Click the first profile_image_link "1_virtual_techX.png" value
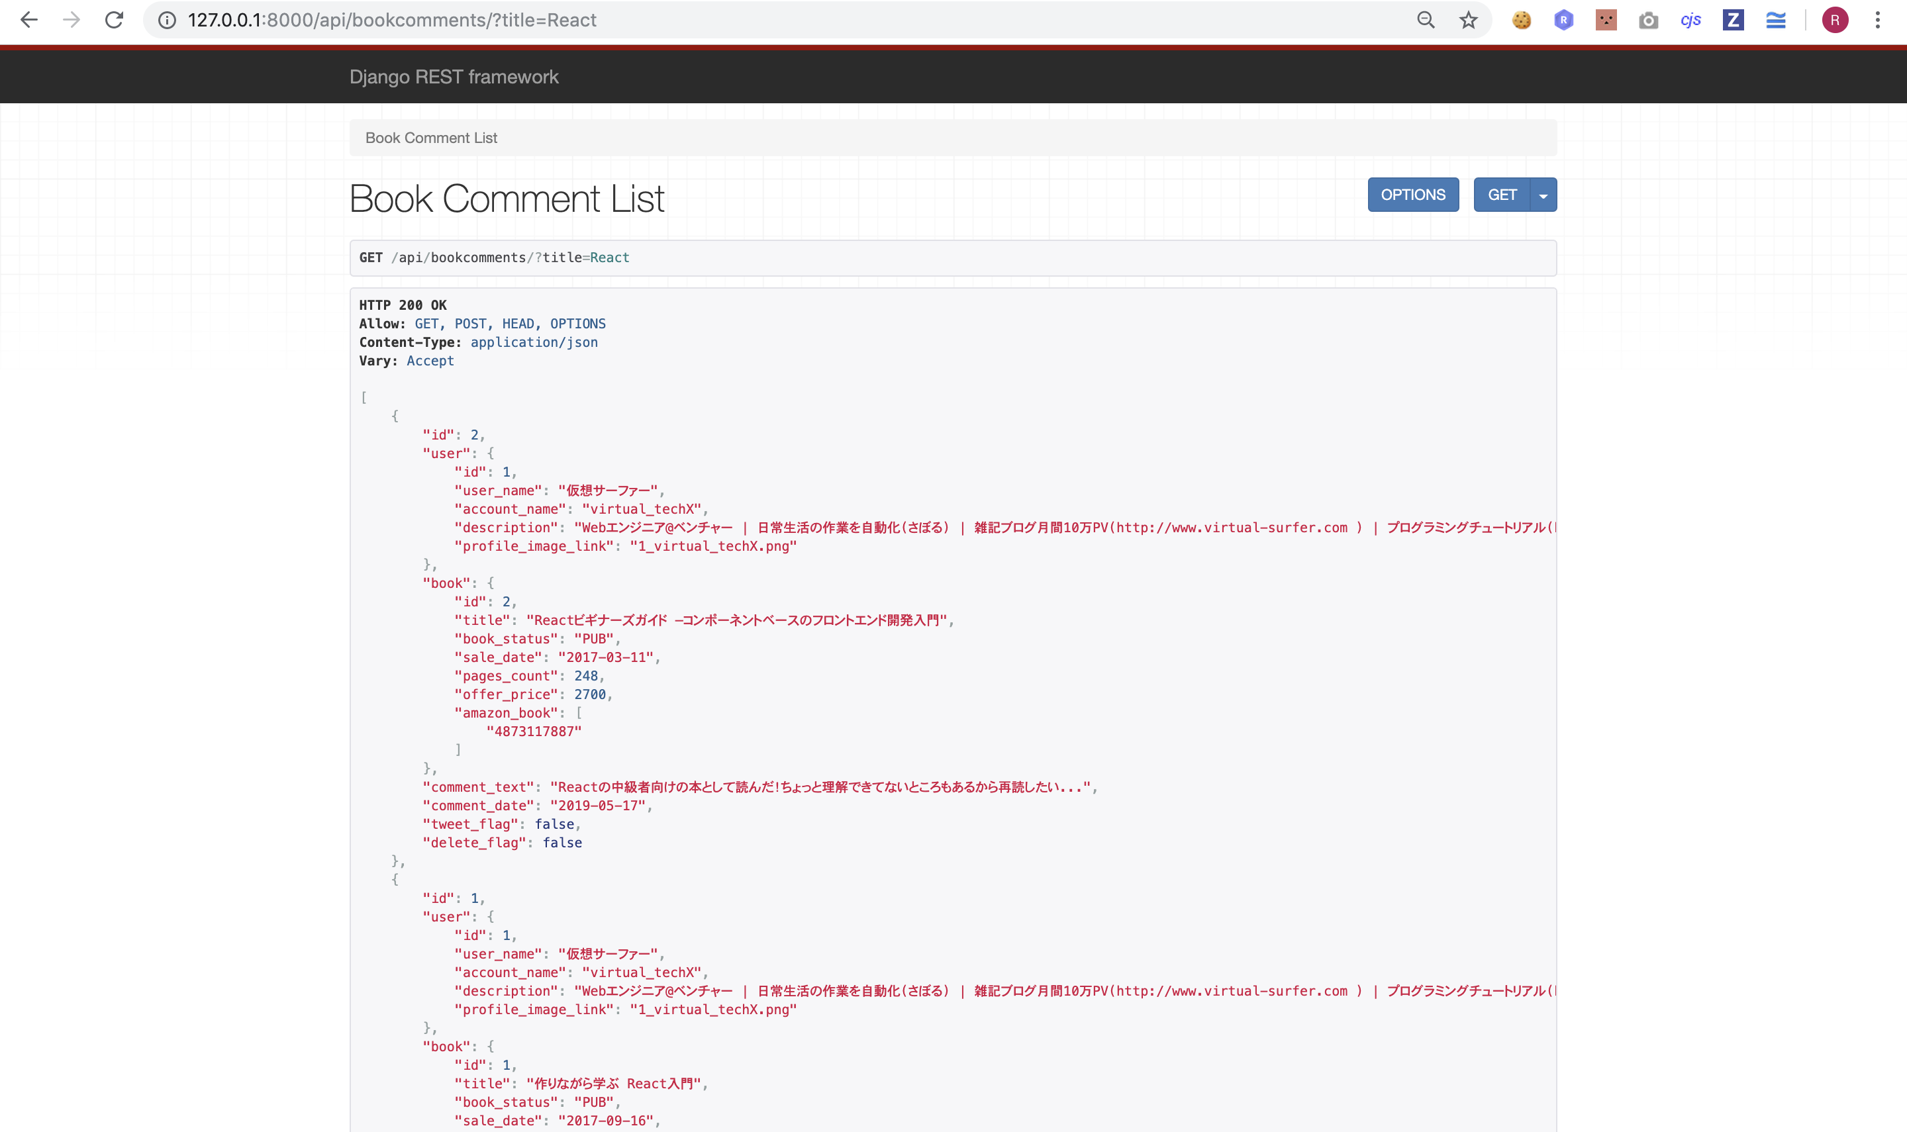The width and height of the screenshot is (1907, 1132). click(x=713, y=546)
